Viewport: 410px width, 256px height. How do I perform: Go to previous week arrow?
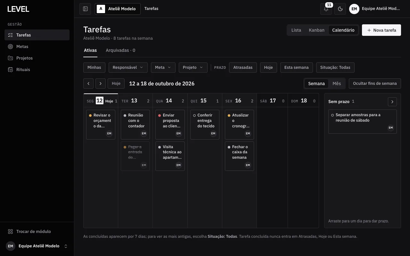click(88, 84)
